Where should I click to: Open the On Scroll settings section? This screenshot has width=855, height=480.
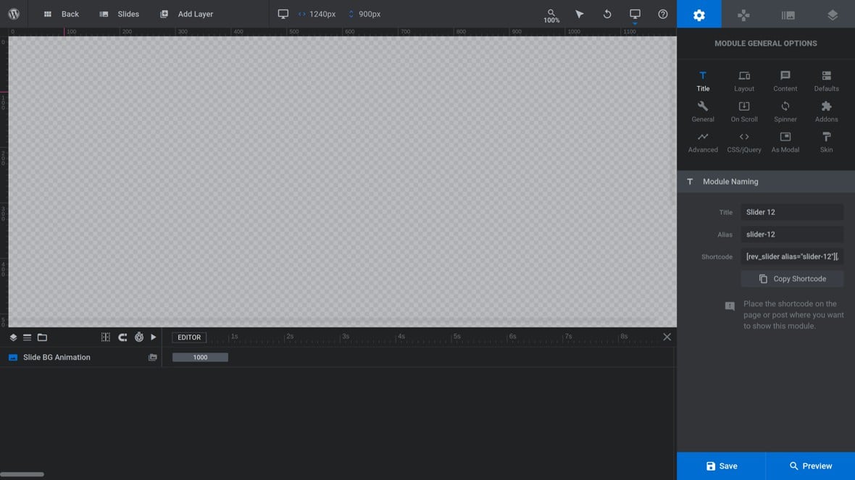(x=743, y=111)
